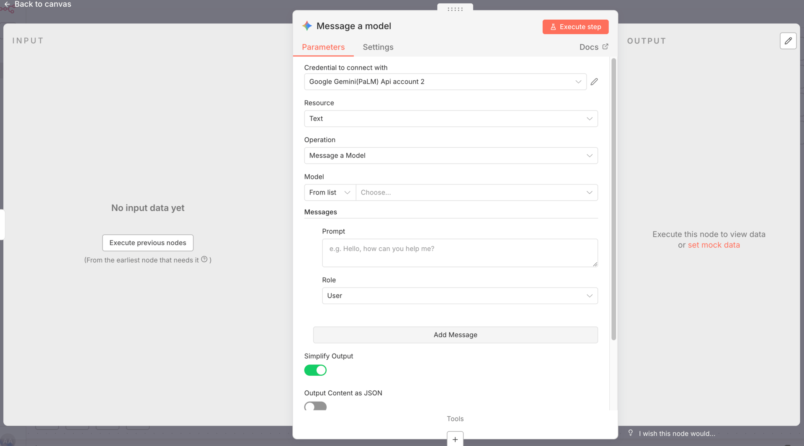The height and width of the screenshot is (446, 804).
Task: Click the Gemini sparkle icon in the header
Action: (x=307, y=26)
